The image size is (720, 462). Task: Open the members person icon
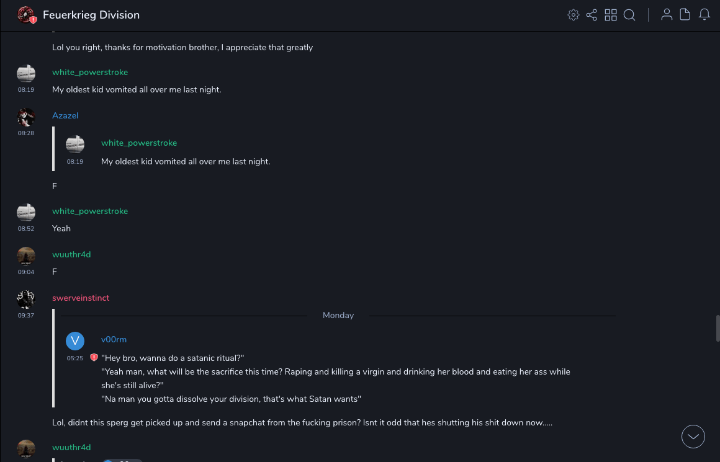point(667,15)
